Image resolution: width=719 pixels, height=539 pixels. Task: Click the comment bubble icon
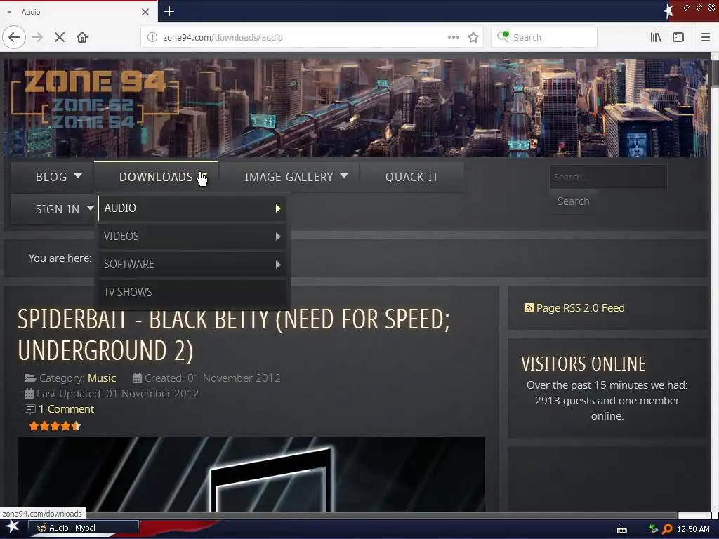coord(29,409)
